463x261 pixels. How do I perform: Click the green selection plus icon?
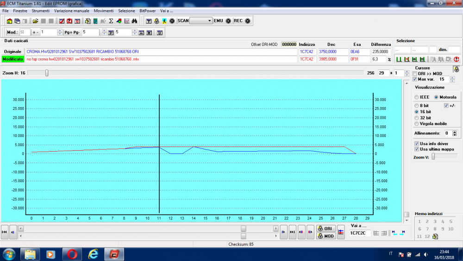[414, 59]
